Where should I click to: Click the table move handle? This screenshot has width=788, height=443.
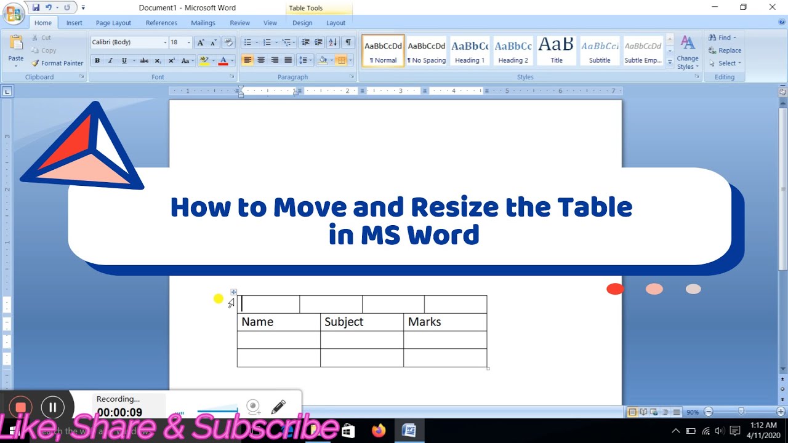point(233,292)
